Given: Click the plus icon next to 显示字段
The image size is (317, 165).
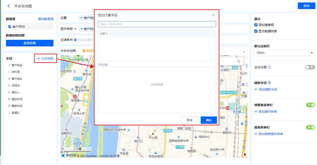Looking at the screenshot, I should [75, 29].
